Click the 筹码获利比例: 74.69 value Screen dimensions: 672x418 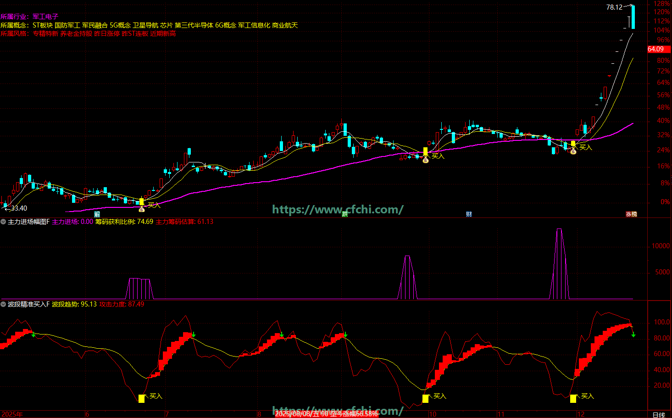tap(124, 222)
